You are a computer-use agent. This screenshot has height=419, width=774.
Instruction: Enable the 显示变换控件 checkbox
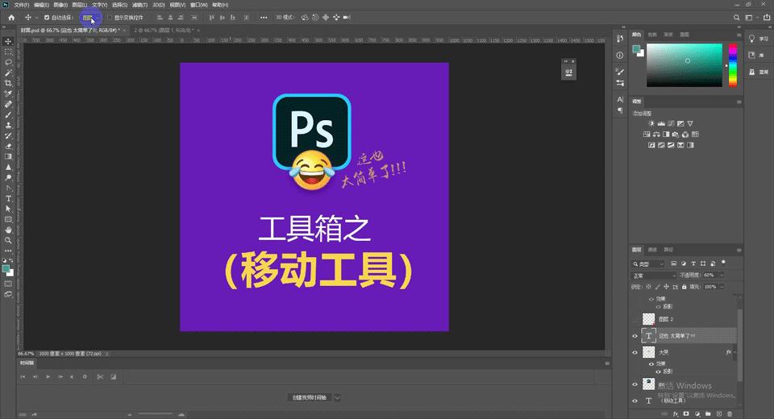point(110,17)
